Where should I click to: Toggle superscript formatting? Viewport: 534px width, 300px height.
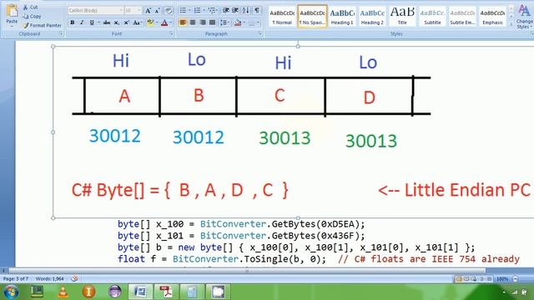click(126, 22)
